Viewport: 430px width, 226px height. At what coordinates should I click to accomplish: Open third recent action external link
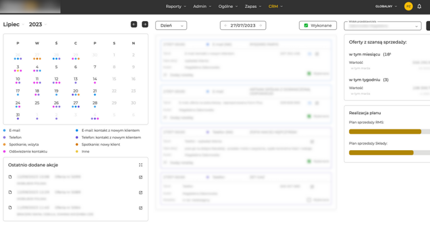[141, 208]
